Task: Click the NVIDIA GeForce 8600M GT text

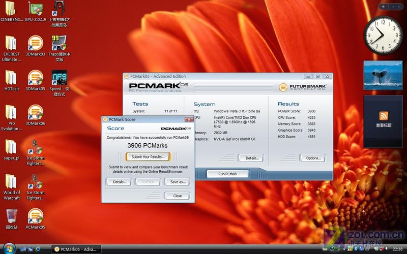Action: coord(235,139)
